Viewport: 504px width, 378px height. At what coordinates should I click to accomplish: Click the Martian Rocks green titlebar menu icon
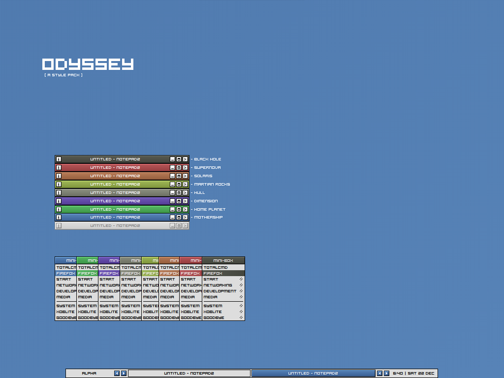coord(59,185)
